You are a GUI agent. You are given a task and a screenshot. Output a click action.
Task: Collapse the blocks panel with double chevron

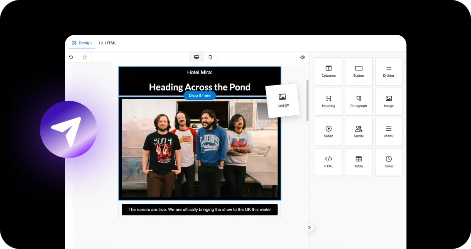(x=309, y=227)
